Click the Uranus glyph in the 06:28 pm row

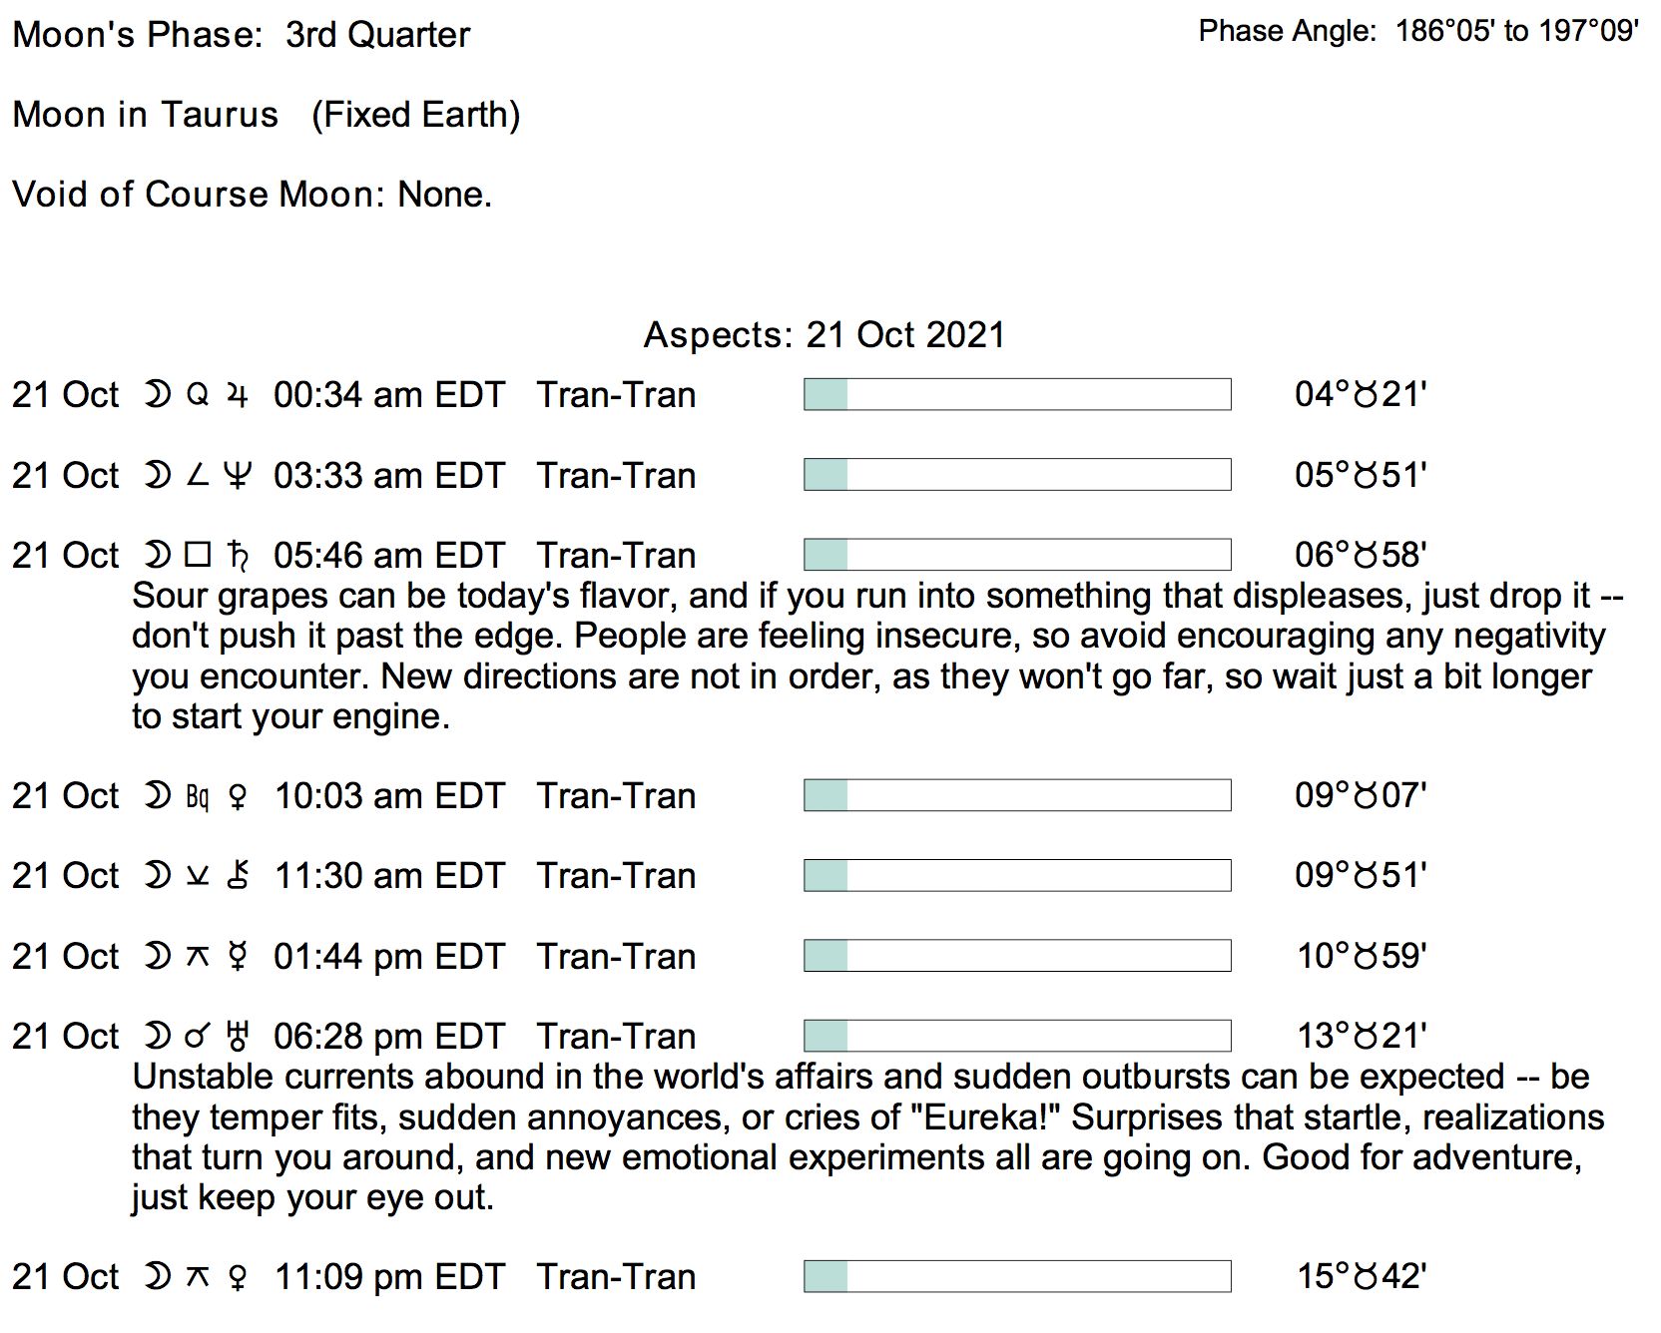tap(238, 1037)
